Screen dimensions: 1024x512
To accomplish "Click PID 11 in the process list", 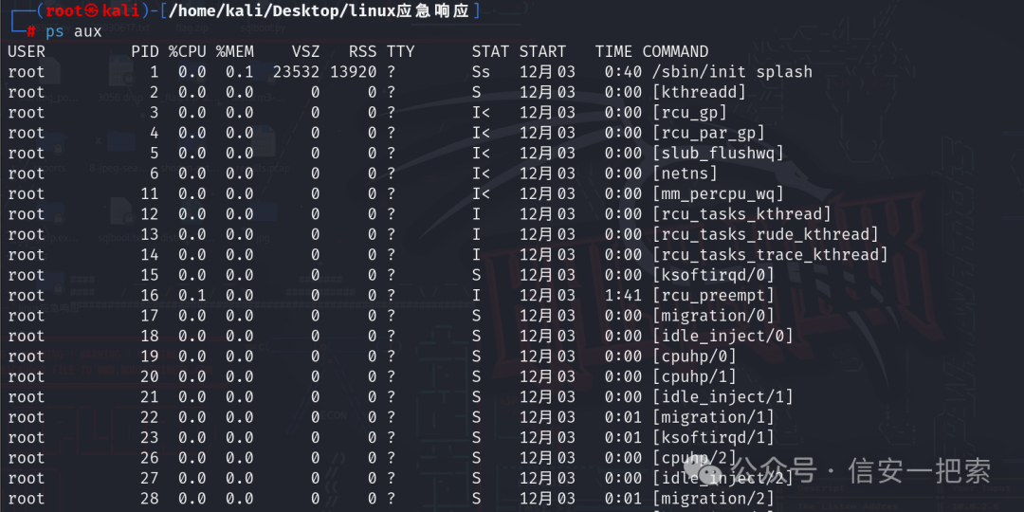I will coord(150,193).
